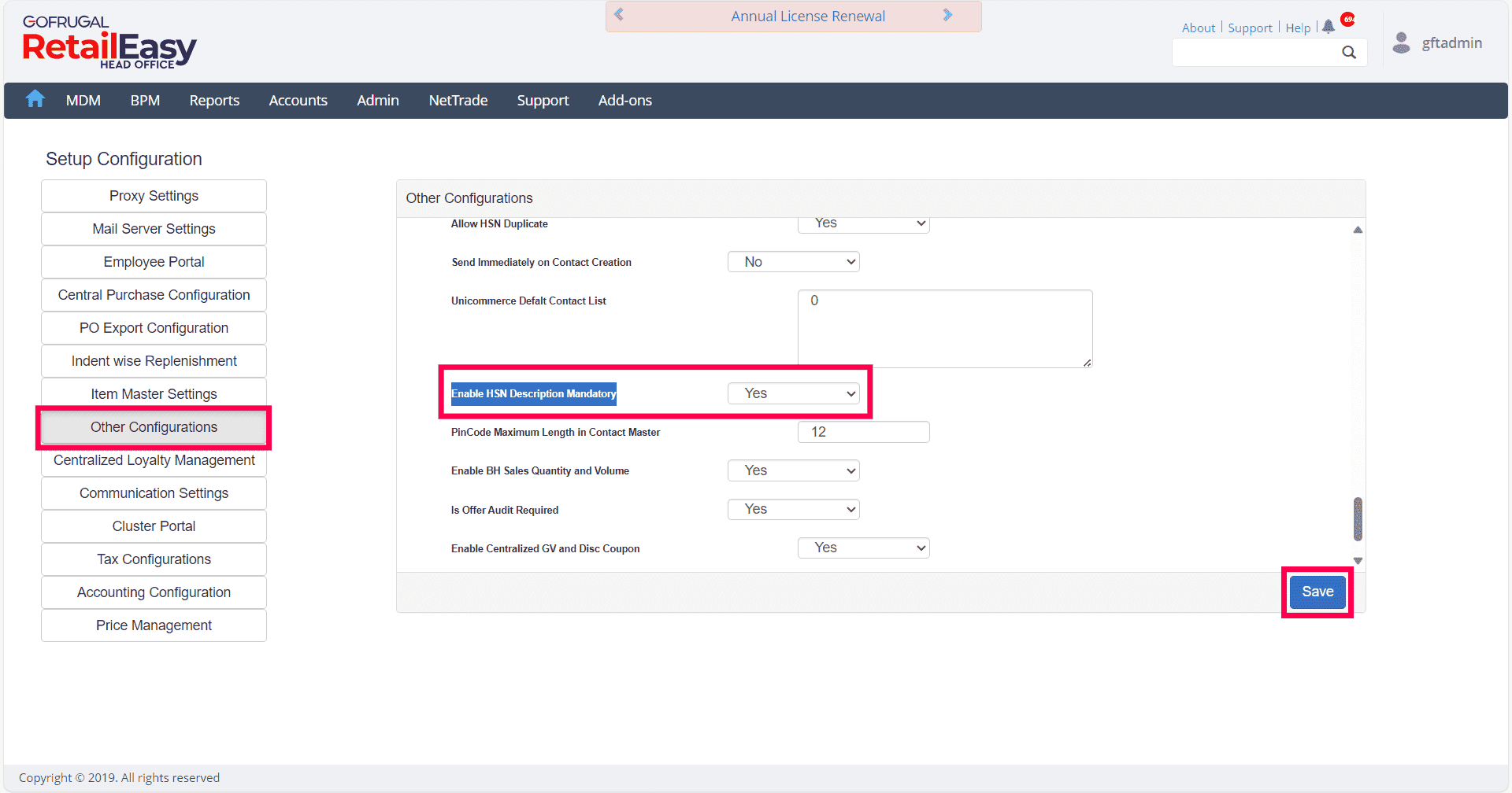Open Accounting Configuration
The image size is (1512, 793).
coord(154,592)
